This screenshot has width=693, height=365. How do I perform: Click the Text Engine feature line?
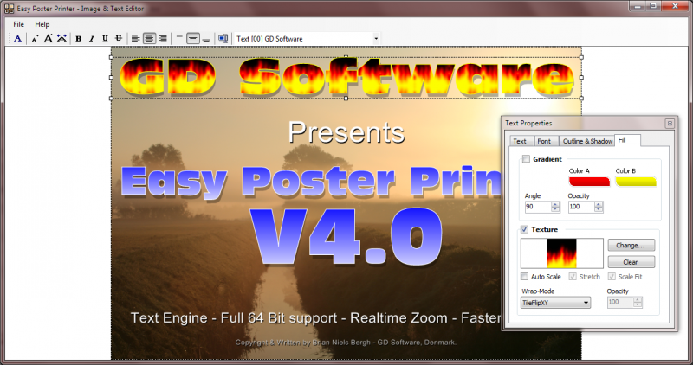[315, 317]
